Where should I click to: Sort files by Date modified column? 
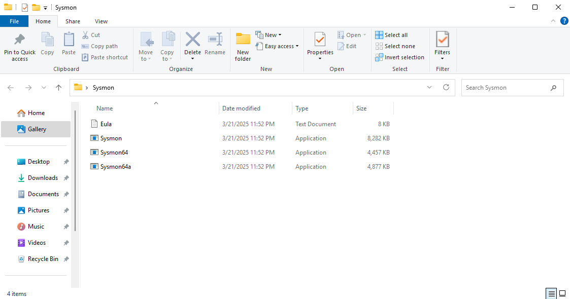tap(241, 108)
